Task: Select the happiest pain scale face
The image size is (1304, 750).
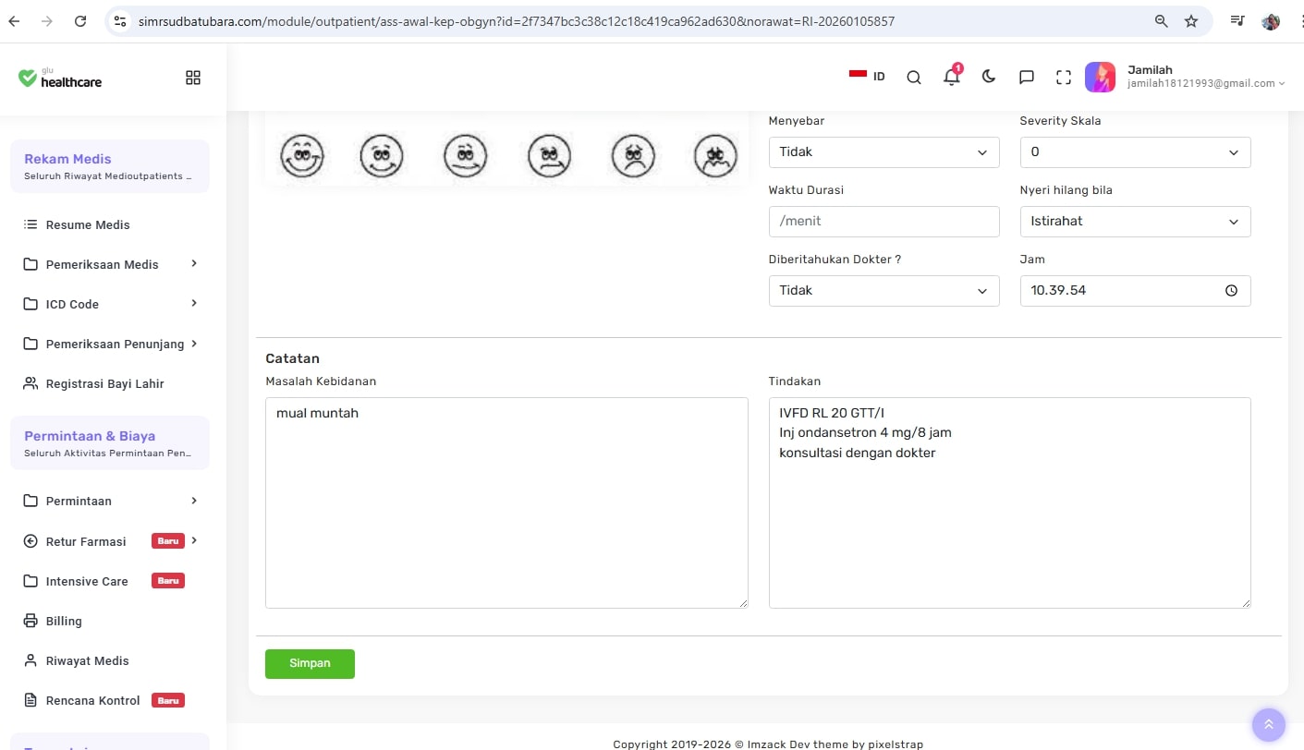Action: (x=301, y=155)
